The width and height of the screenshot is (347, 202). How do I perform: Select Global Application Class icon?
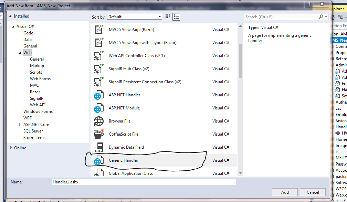click(99, 172)
